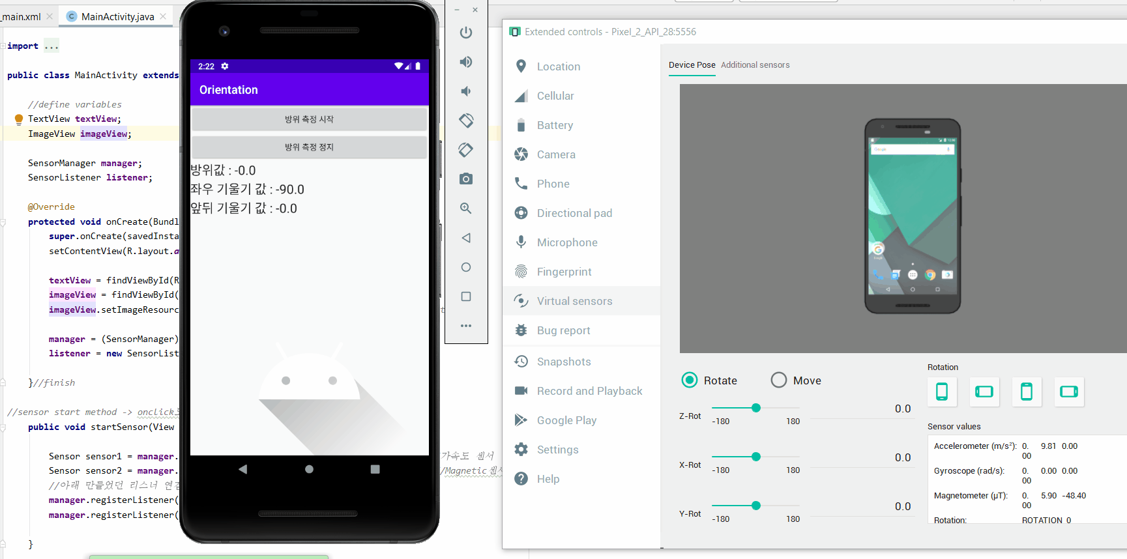Click the X-Rot slider handle
This screenshot has height=559, width=1127.
click(756, 457)
